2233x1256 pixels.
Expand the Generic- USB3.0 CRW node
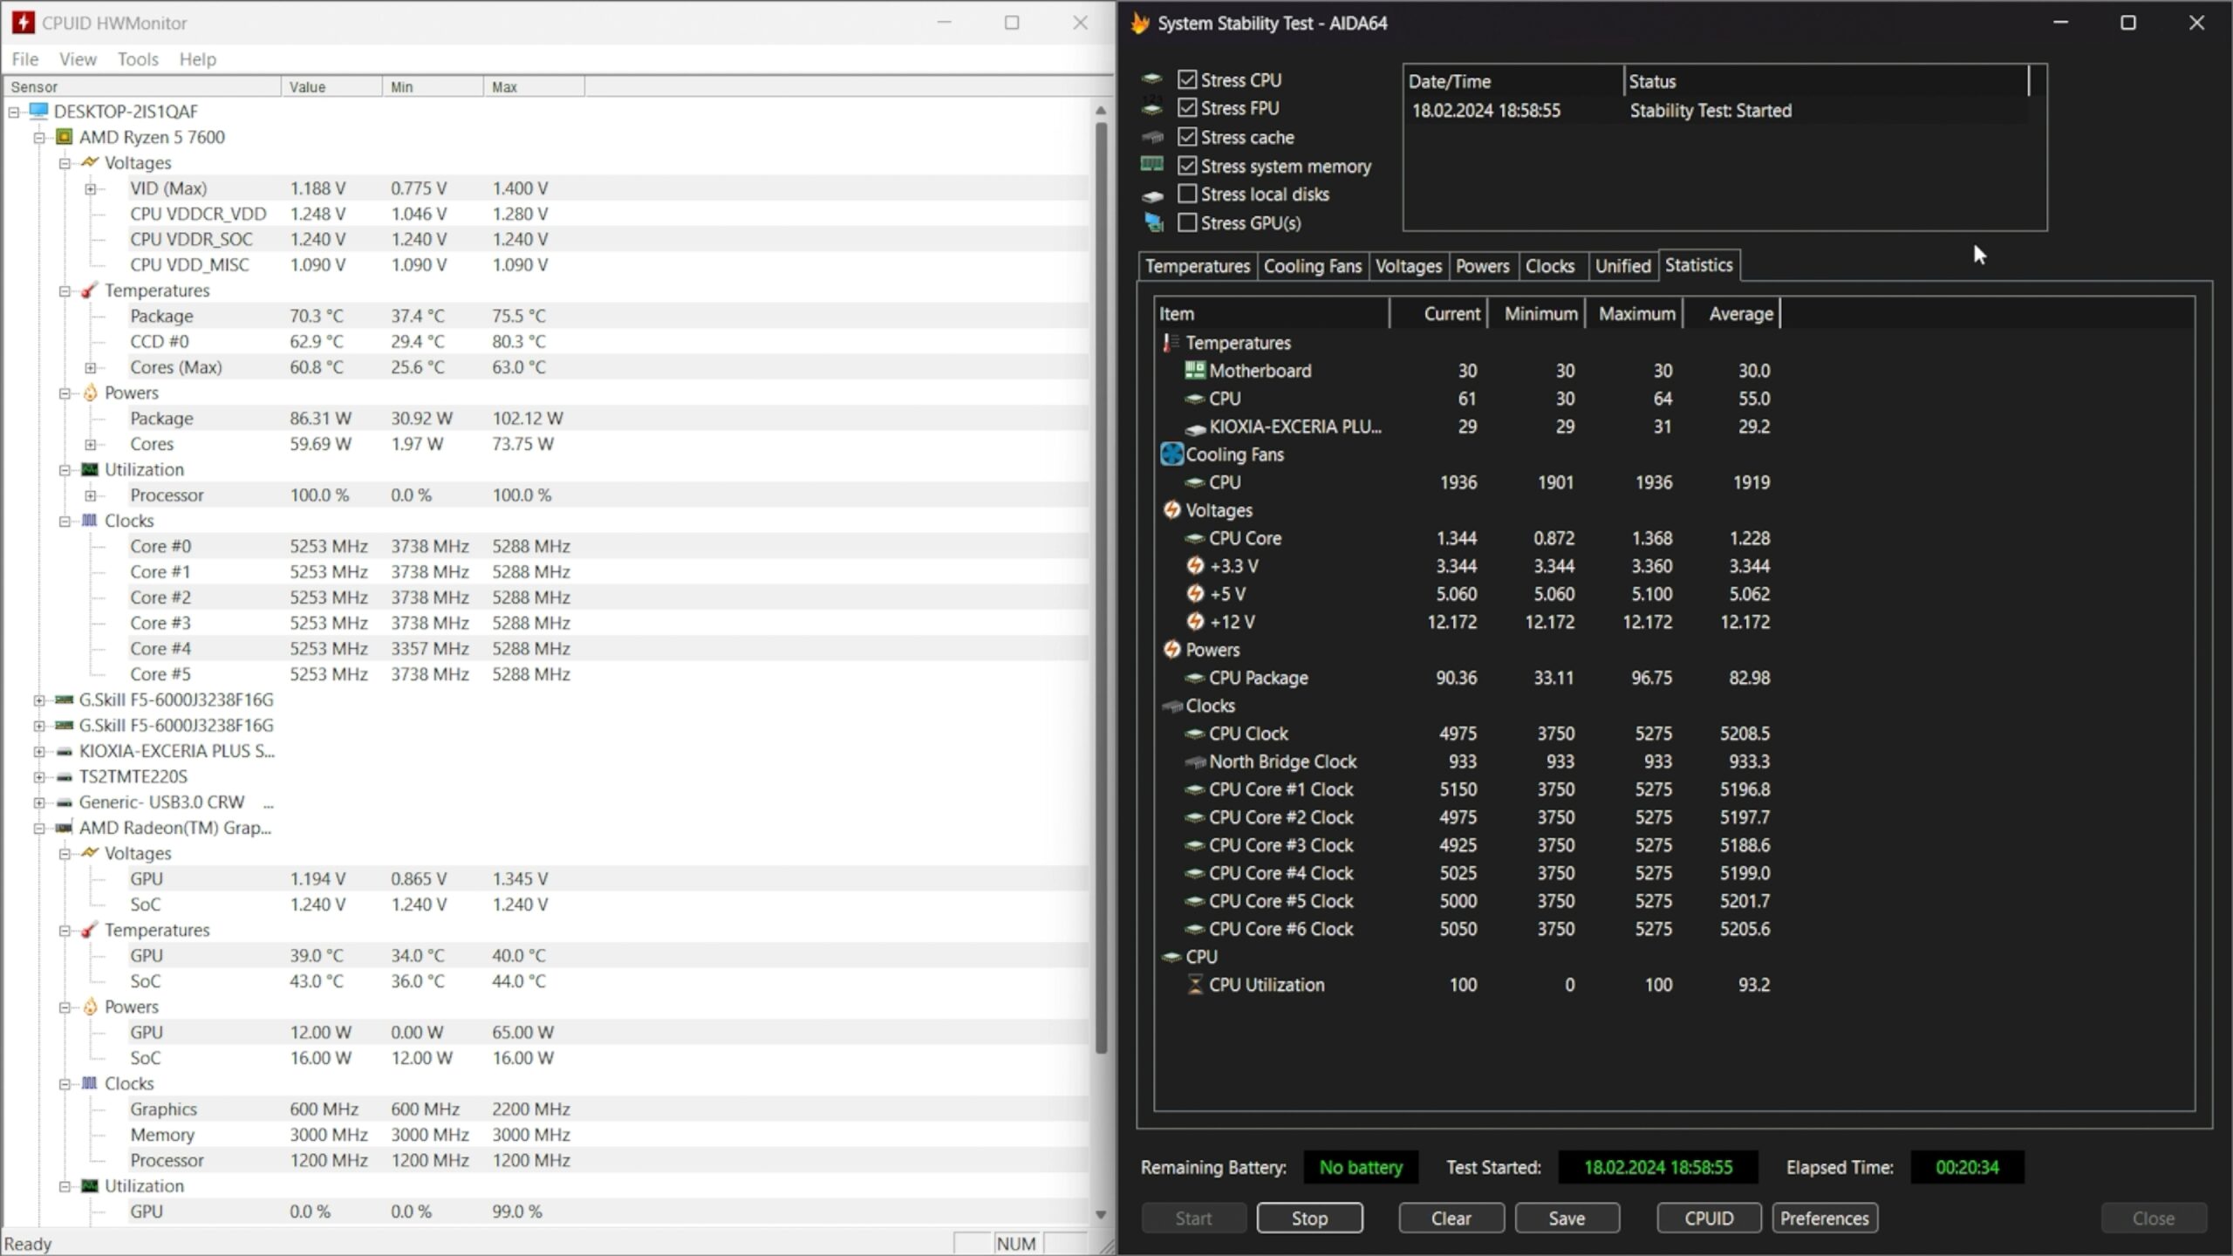39,802
